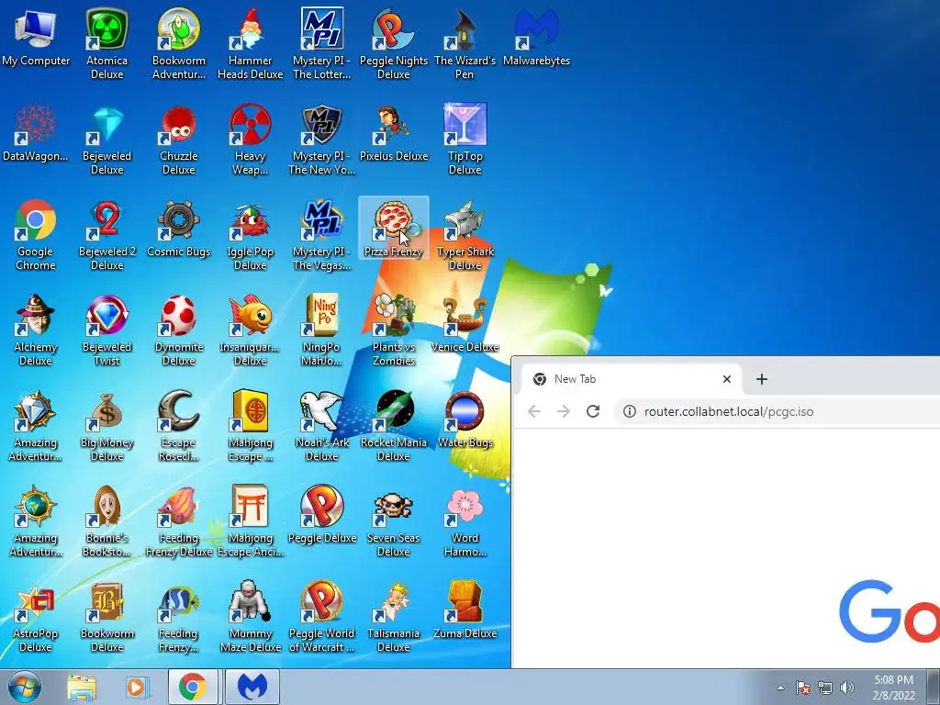The width and height of the screenshot is (940, 705).
Task: Click the Noah's Ark Deluxe dove icon
Action: (322, 426)
